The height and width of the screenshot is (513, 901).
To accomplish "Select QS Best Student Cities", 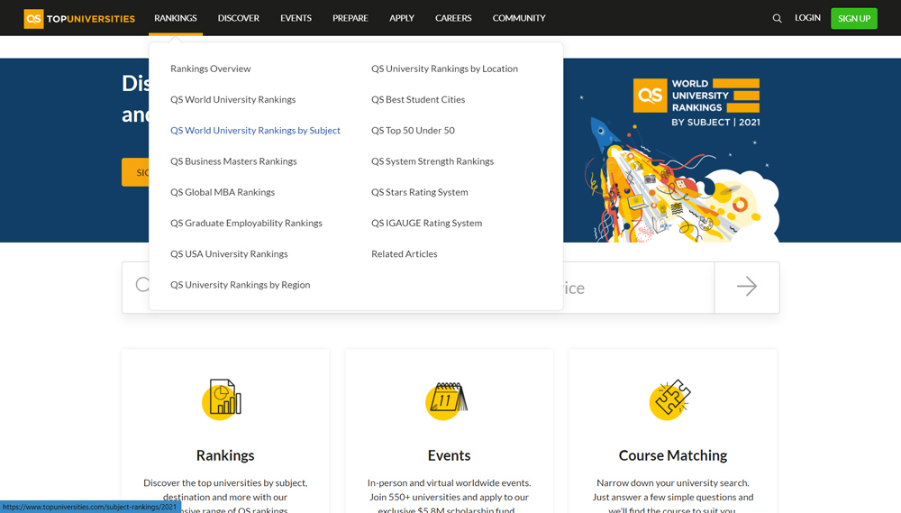I will (x=418, y=99).
